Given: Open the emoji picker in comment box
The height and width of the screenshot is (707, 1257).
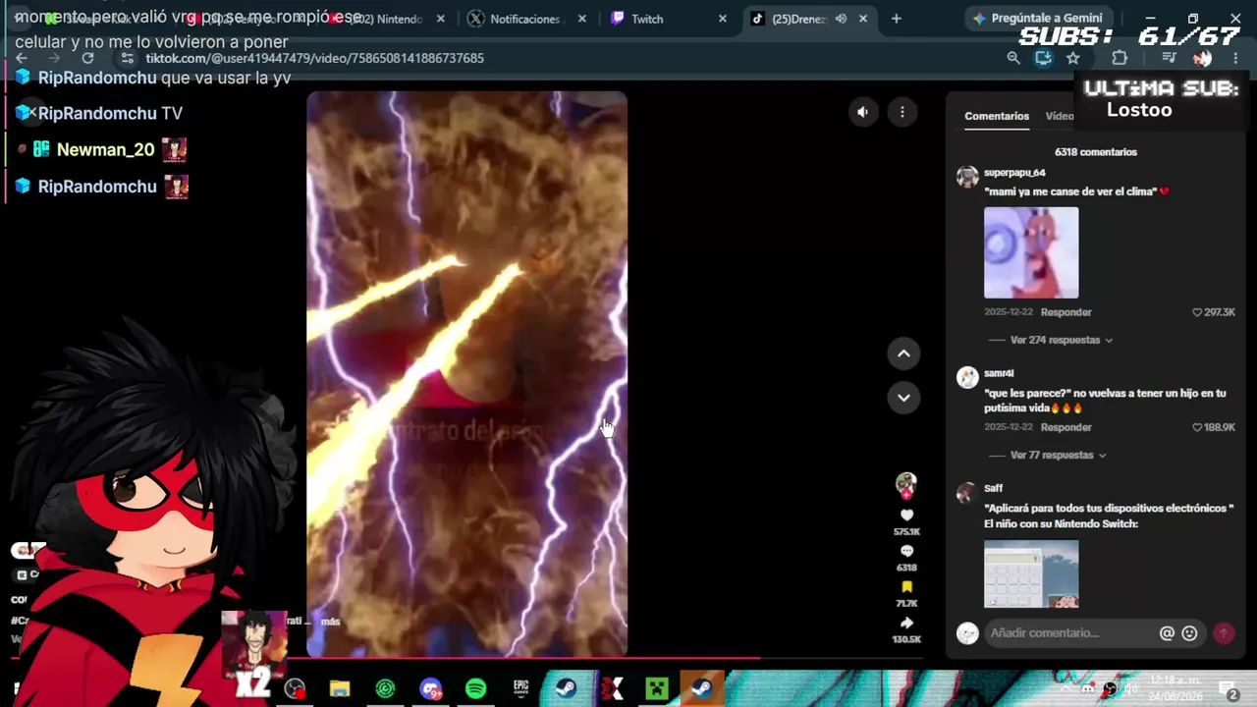Looking at the screenshot, I should 1189,633.
